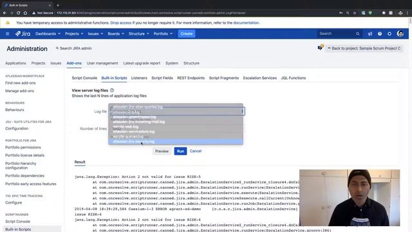
Task: Open the documentation link in banner
Action: pos(246,23)
